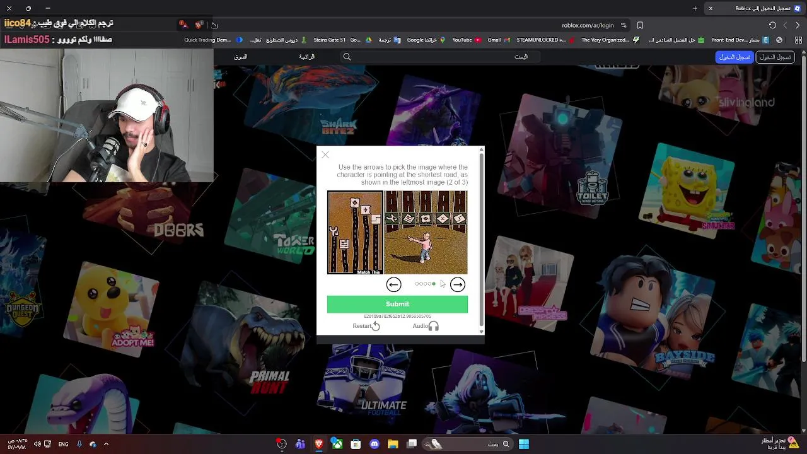The image size is (807, 454).
Task: Close the captcha puzzle dialog with X
Action: (325, 154)
